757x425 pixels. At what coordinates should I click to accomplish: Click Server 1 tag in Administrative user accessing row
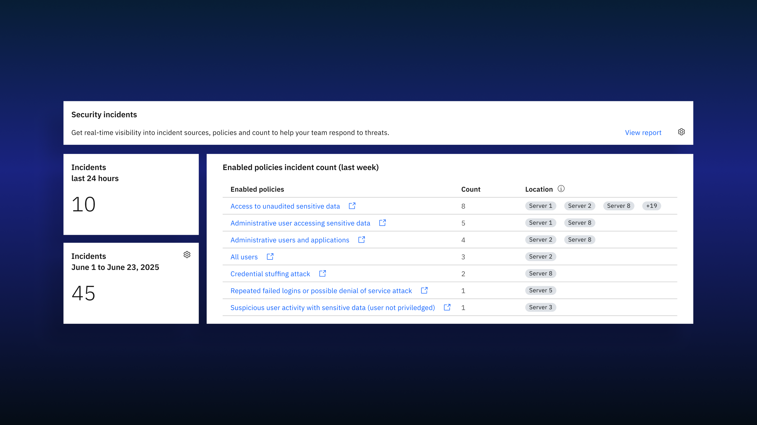540,223
